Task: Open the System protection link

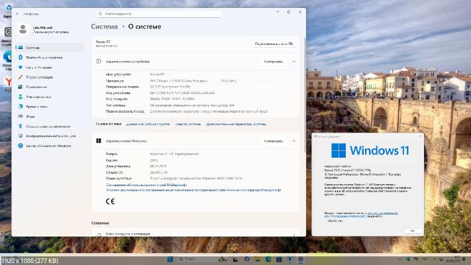Action: click(x=188, y=124)
